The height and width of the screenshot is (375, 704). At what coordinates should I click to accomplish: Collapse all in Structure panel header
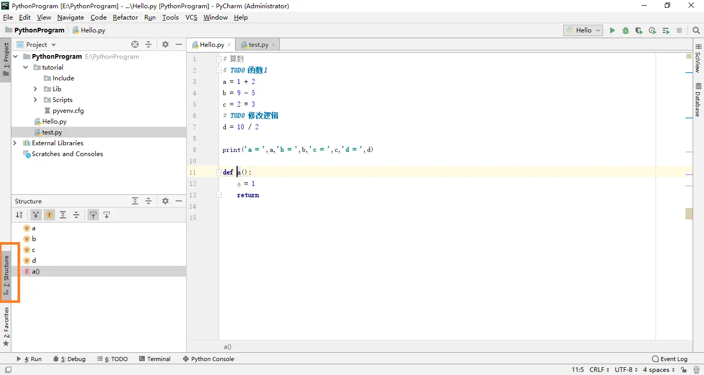pyautogui.click(x=148, y=201)
